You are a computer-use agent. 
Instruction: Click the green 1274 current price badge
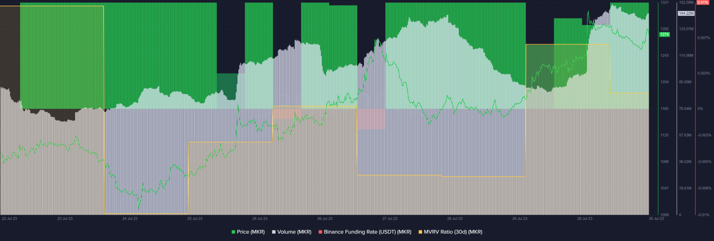coord(665,34)
